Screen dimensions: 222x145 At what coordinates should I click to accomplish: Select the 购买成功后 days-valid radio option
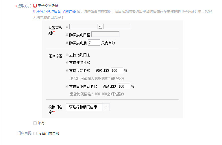coord(67,43)
